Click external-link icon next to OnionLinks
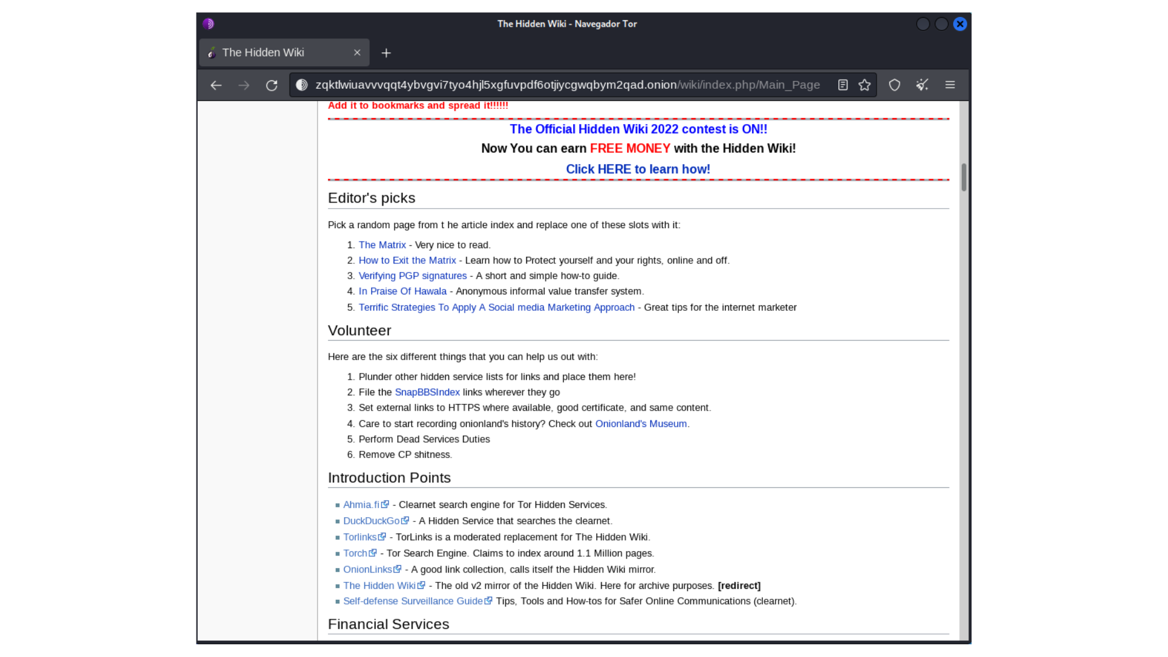Viewport: 1168px width, 657px height. pos(398,569)
